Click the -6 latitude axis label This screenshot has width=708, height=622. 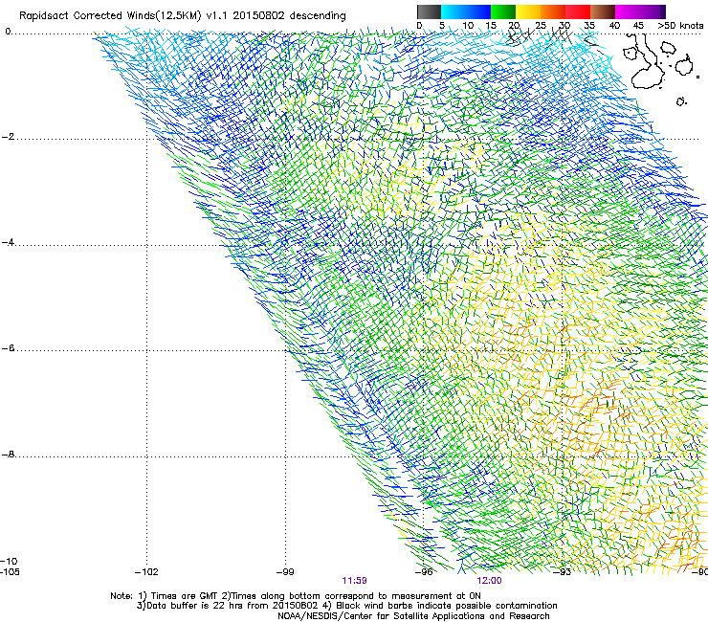(x=8, y=348)
